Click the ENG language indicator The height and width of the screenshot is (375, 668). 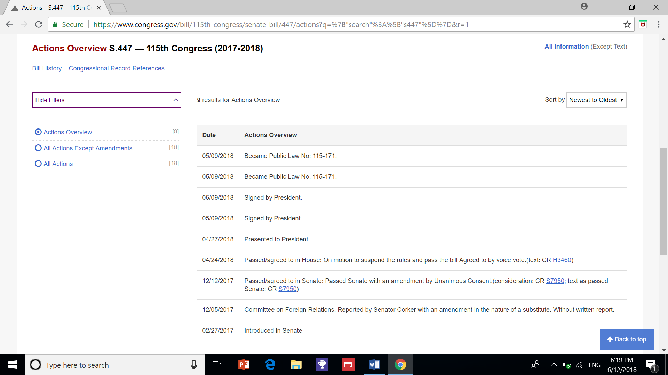595,365
